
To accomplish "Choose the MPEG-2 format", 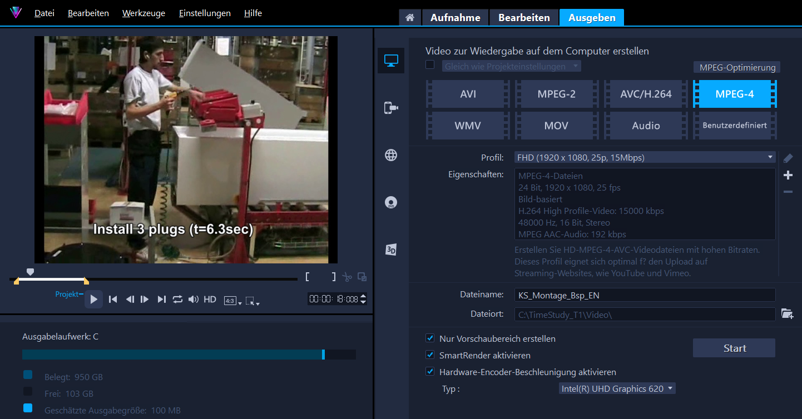I will [x=556, y=94].
